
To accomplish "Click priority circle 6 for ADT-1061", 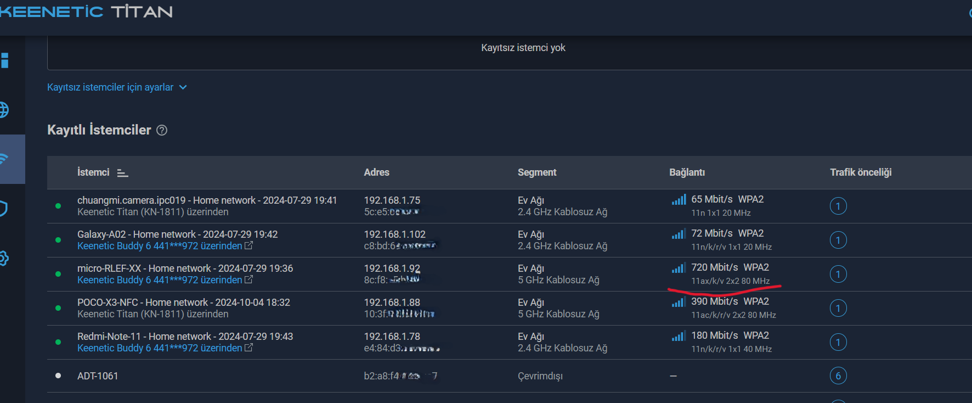I will (838, 376).
